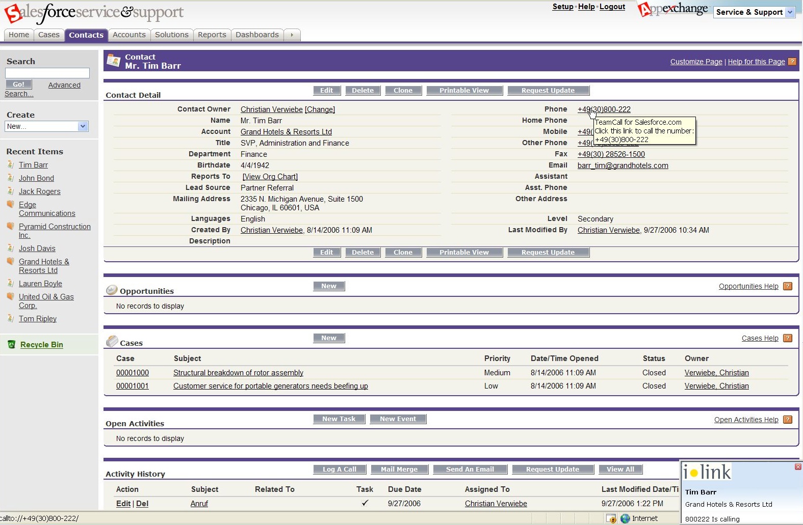Click the Cases Help question mark icon
803x525 pixels.
(788, 338)
